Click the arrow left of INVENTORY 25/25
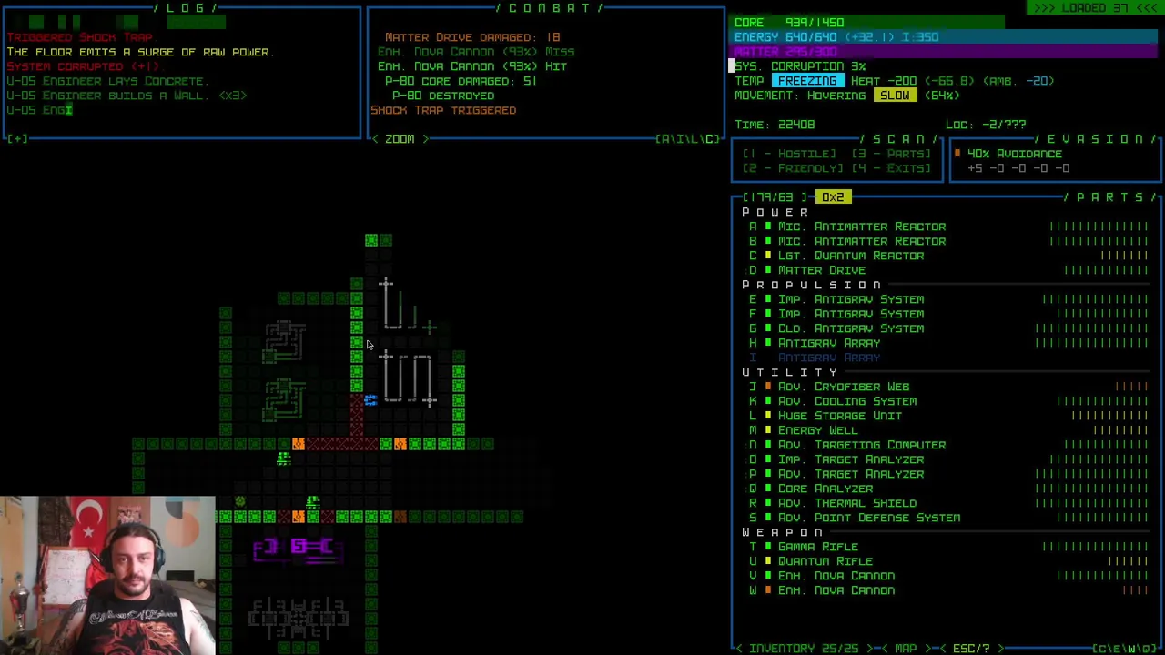 coord(739,649)
